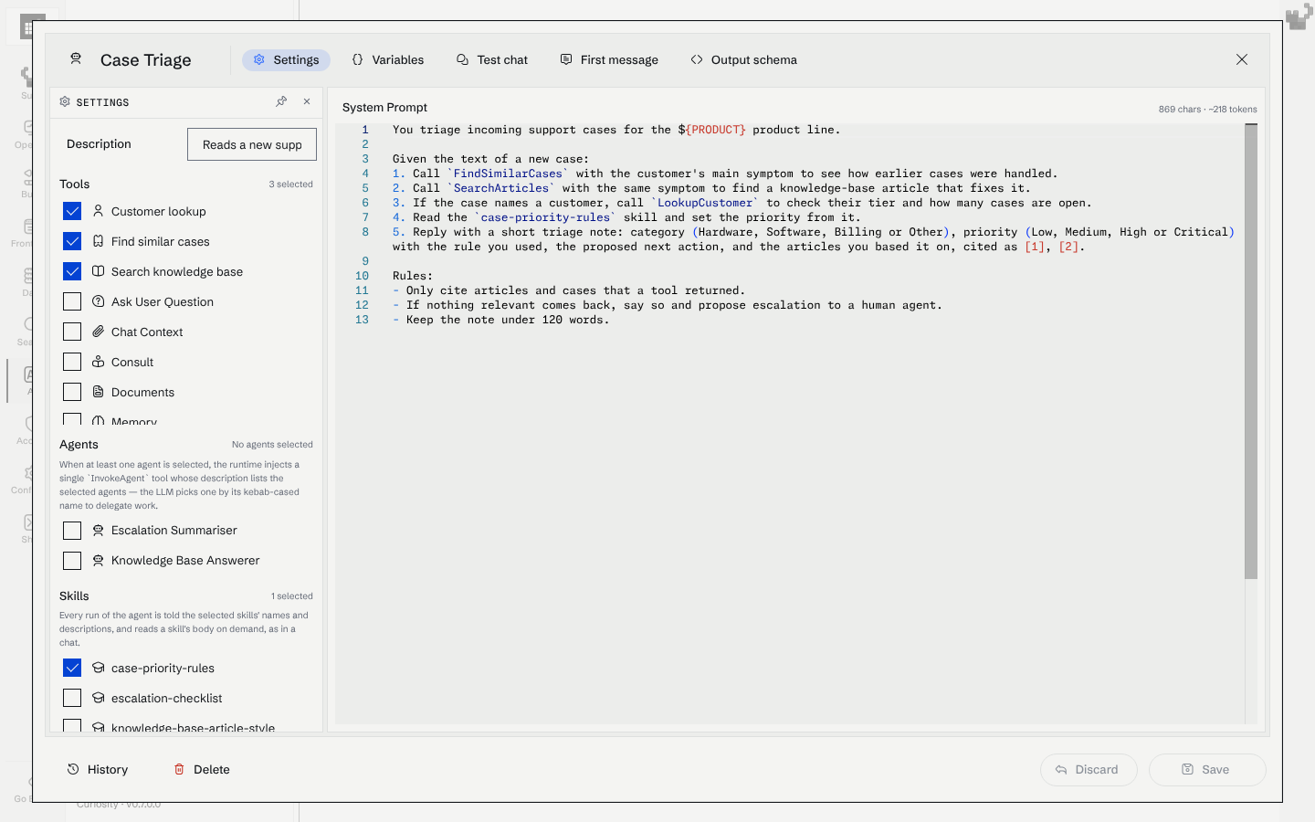1315x822 pixels.
Task: Click the System Prompt editor scrollbar
Action: [1251, 352]
